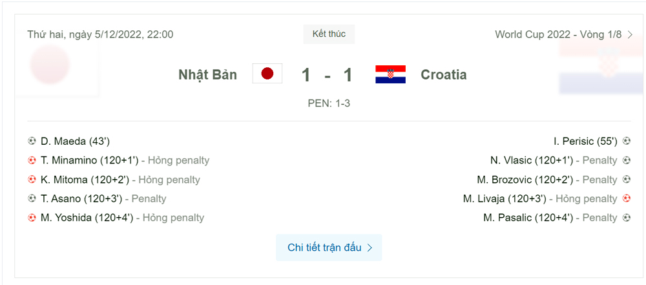Click the red ball icon beside M. Yoshida
Image resolution: width=646 pixels, height=285 pixels.
coord(32,217)
